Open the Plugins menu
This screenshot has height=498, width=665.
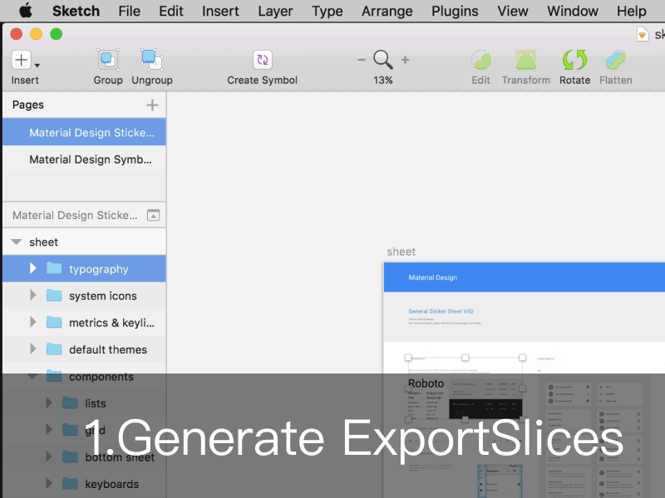click(455, 11)
